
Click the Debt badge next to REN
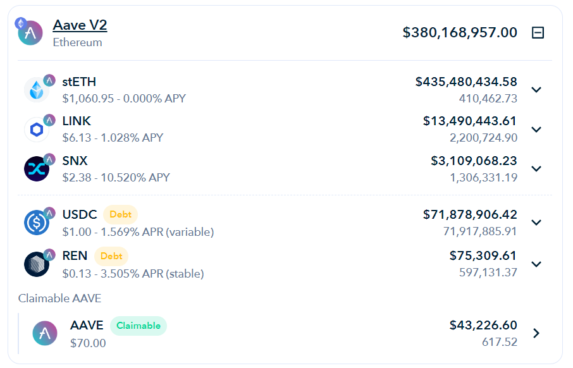coord(111,256)
